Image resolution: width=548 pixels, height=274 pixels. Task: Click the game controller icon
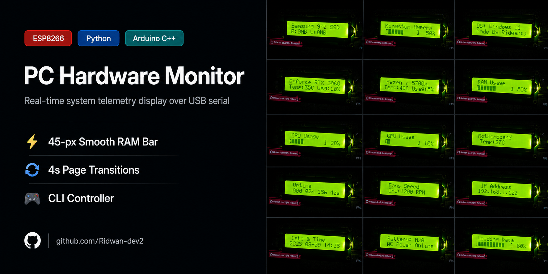pos(32,198)
